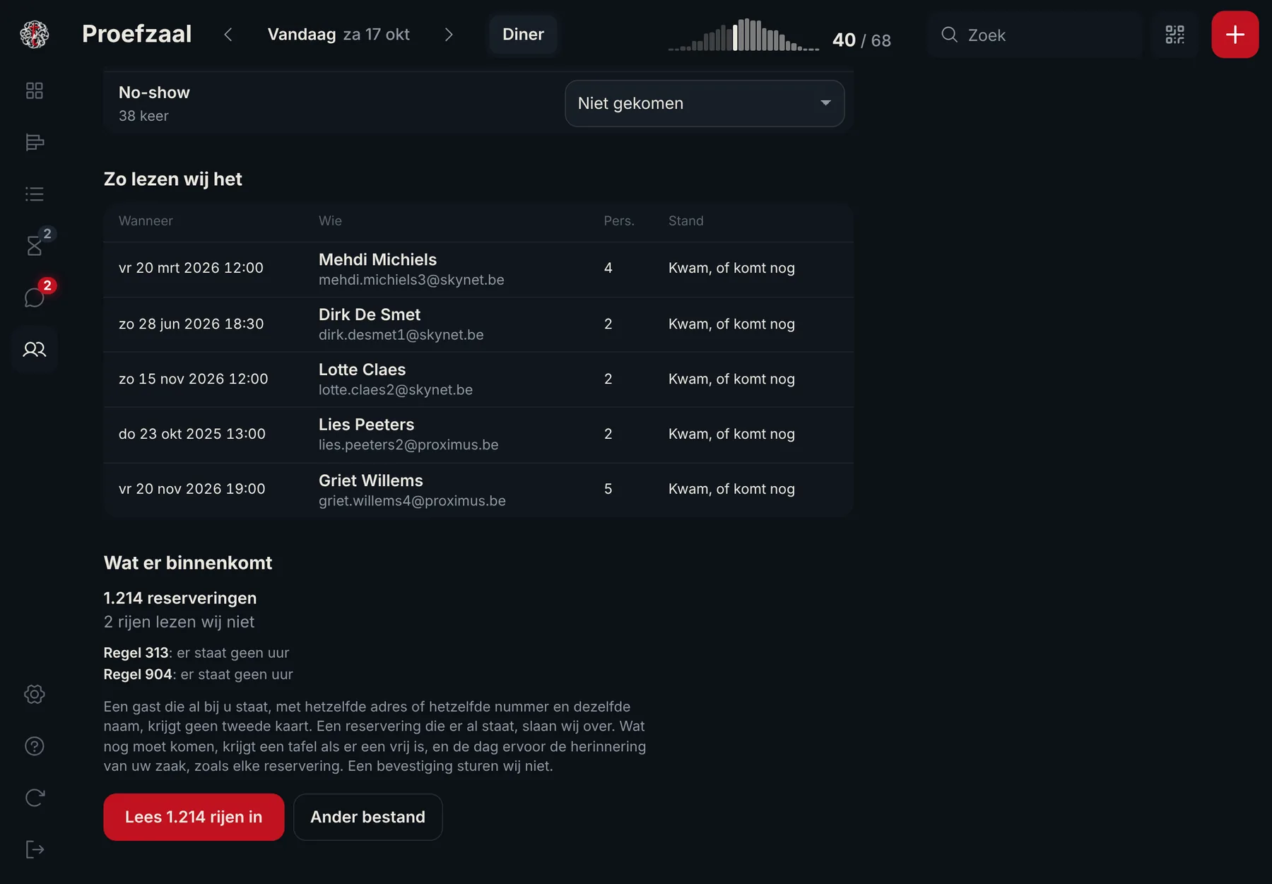The image size is (1272, 884).
Task: Click the occupancy histogram chart
Action: point(743,35)
